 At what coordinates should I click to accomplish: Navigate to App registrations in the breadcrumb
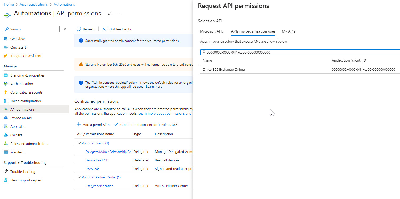pyautogui.click(x=34, y=4)
